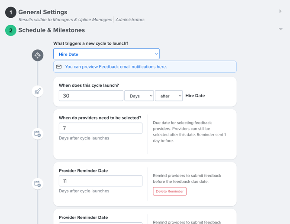Screen dimensions: 290x224
Task: Select the Schedule & Milestones heading
Action: 52,30
